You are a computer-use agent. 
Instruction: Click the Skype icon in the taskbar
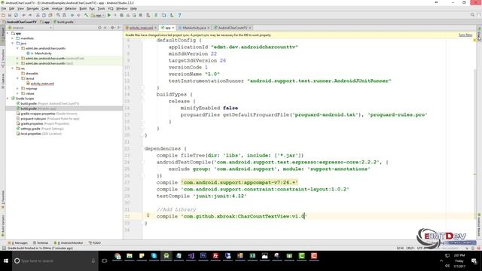(x=154, y=256)
